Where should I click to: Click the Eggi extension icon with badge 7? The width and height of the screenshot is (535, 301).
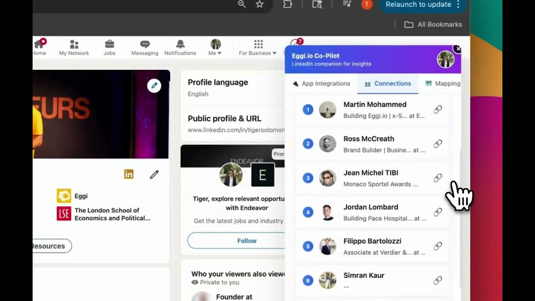coord(296,42)
